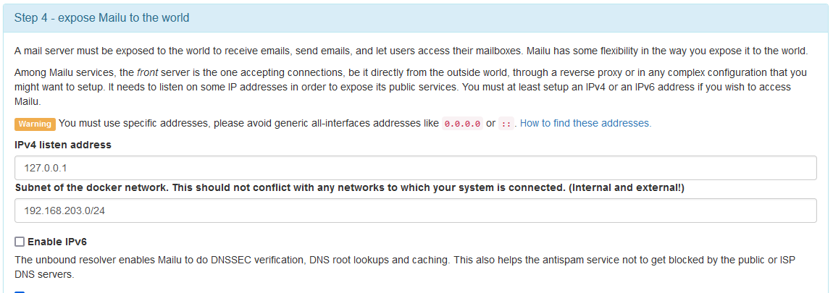Enable the IPv6 checkbox
Screen dimensions: 833x293
click(20, 242)
